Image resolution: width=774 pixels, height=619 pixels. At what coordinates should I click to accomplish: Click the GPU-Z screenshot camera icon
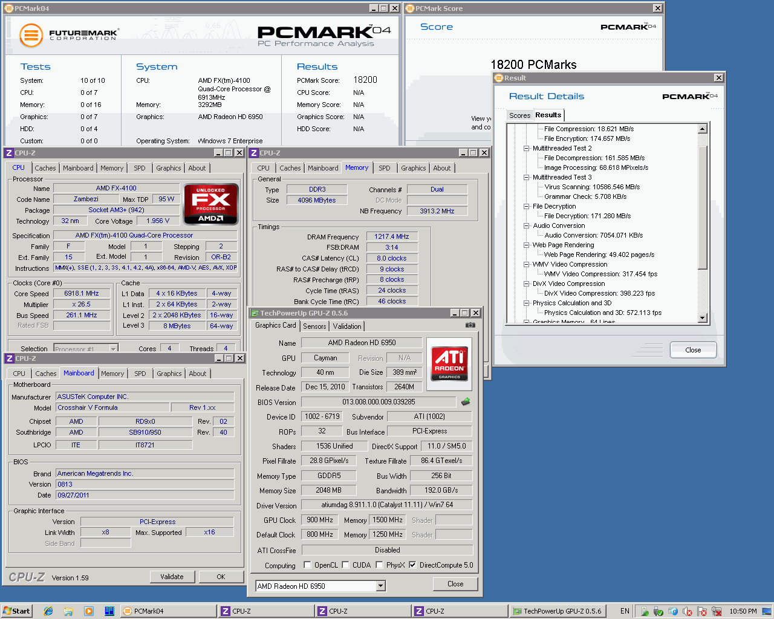[x=470, y=325]
